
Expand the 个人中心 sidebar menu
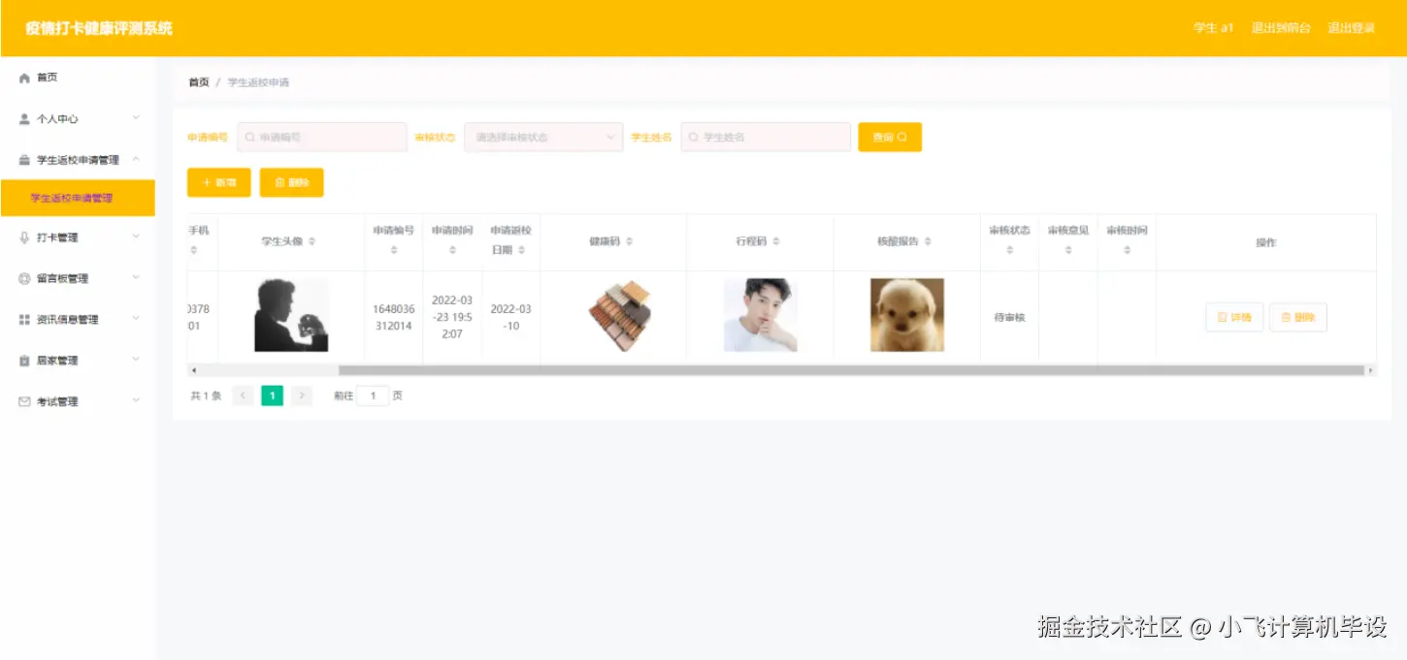point(78,119)
